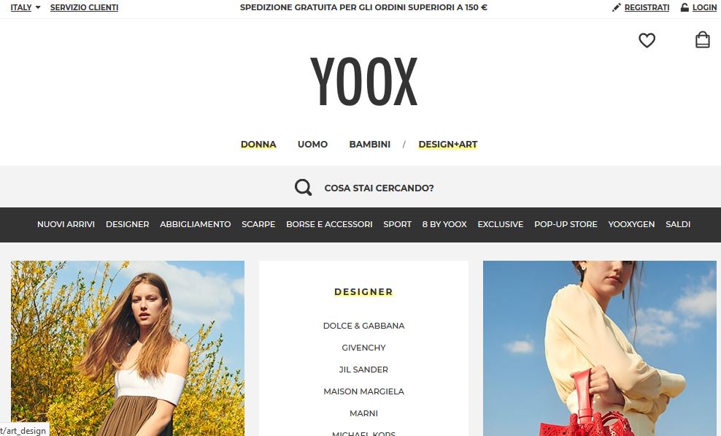Screen dimensions: 721x436
Task: Expand the Italy country dropdown arrow
Action: pos(38,7)
